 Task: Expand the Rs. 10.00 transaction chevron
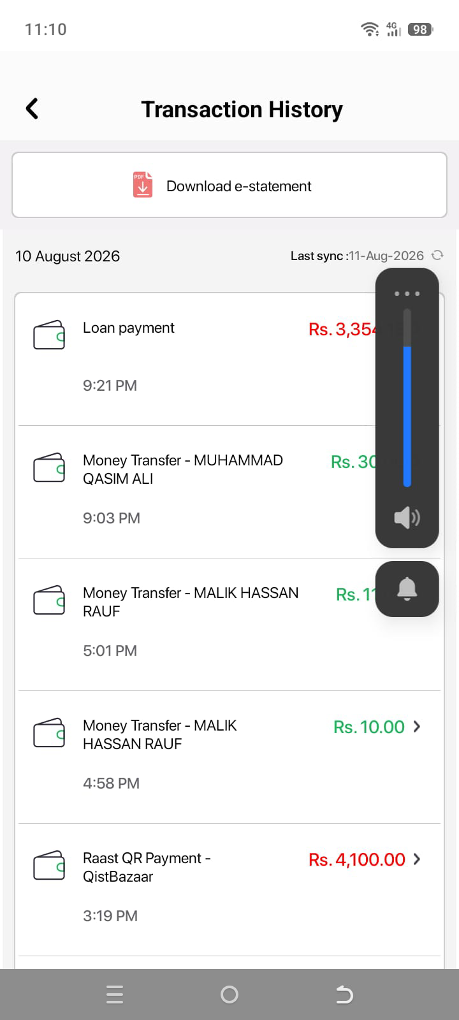(x=417, y=726)
